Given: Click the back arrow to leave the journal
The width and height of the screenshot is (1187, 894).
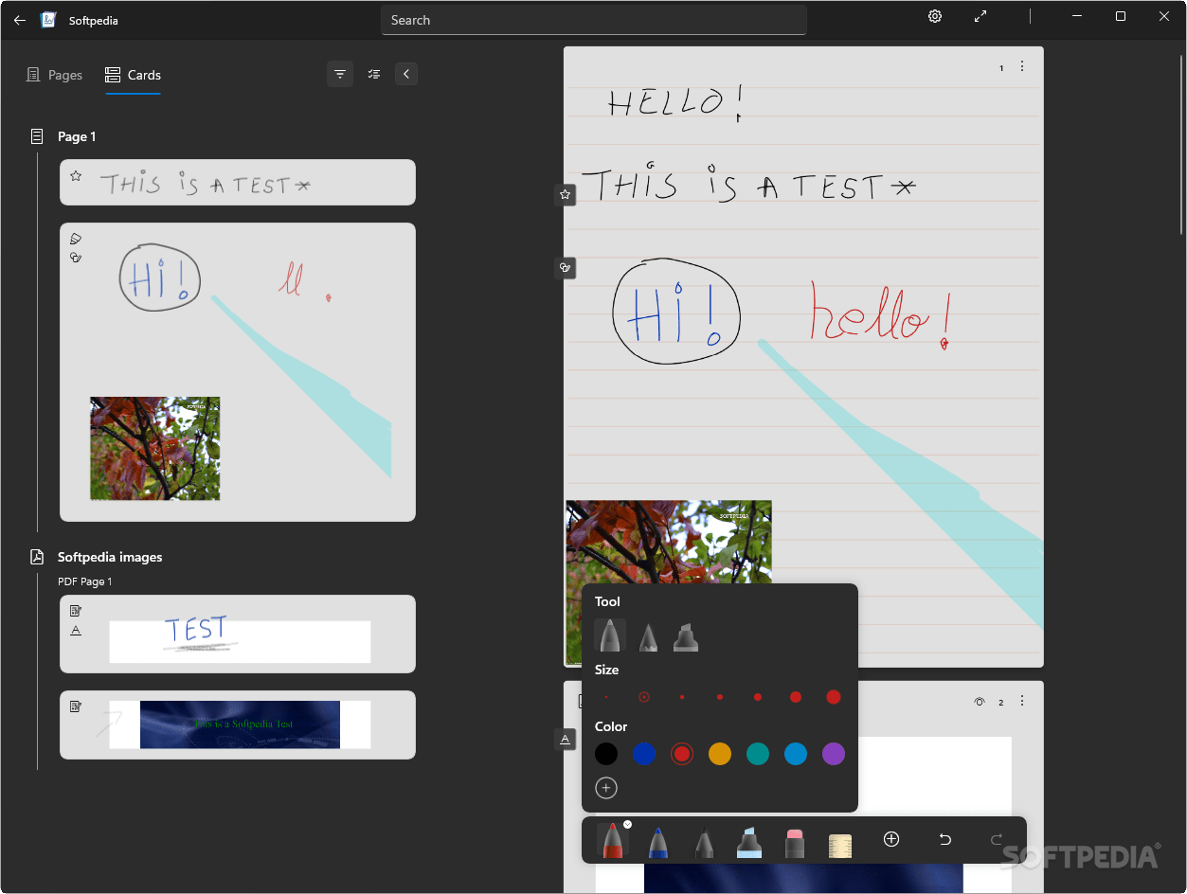Looking at the screenshot, I should point(19,19).
